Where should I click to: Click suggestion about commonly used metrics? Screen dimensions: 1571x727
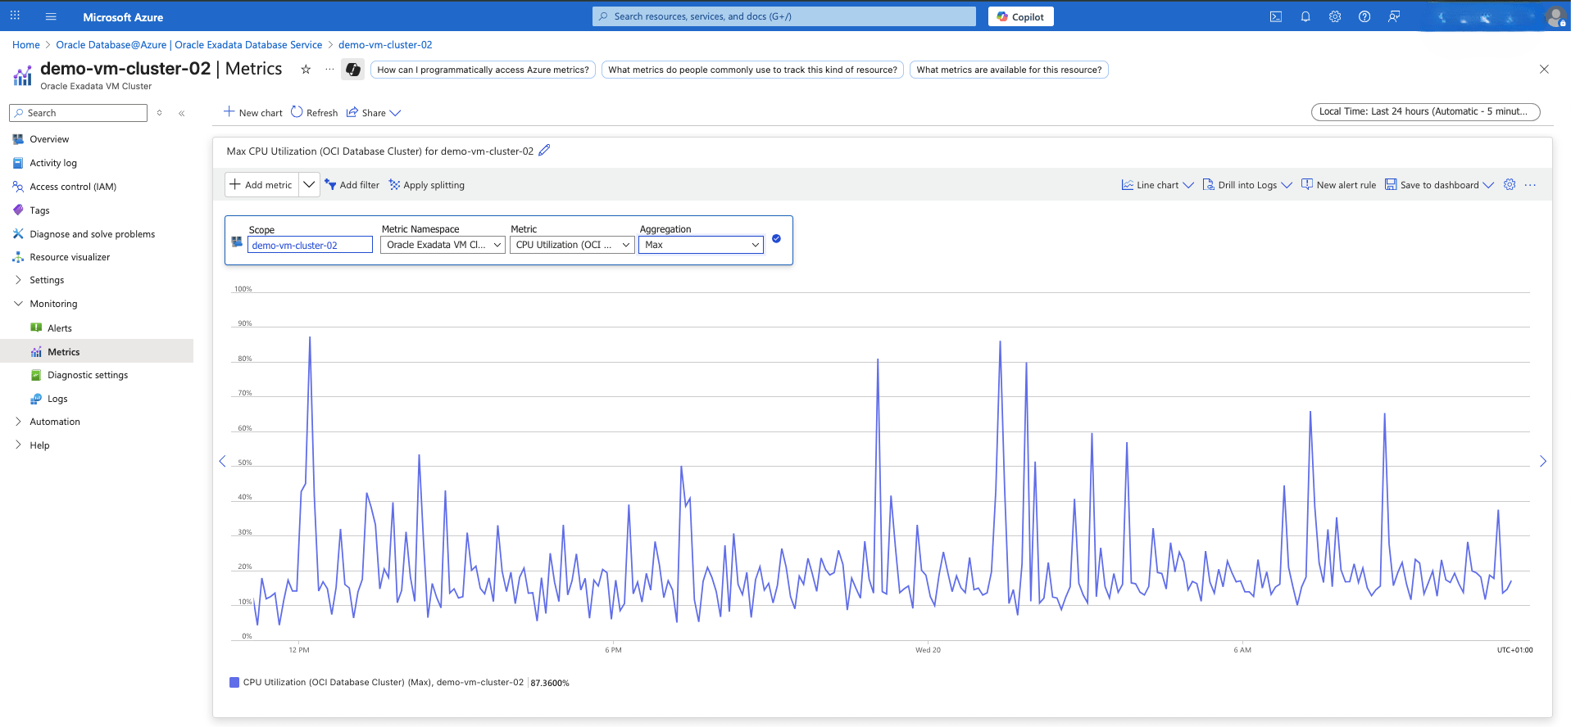click(752, 70)
